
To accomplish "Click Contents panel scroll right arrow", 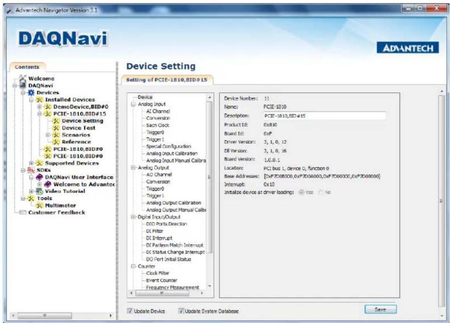I will (111, 315).
